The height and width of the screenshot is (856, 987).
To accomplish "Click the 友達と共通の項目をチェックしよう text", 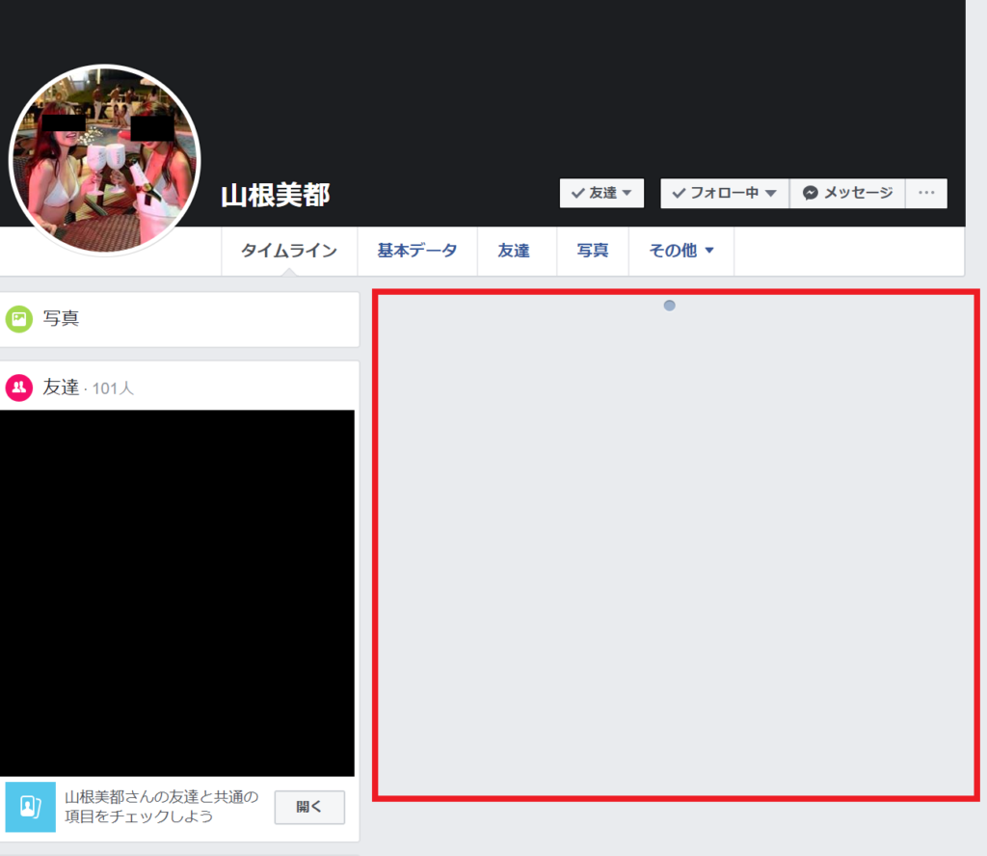I will click(x=161, y=807).
